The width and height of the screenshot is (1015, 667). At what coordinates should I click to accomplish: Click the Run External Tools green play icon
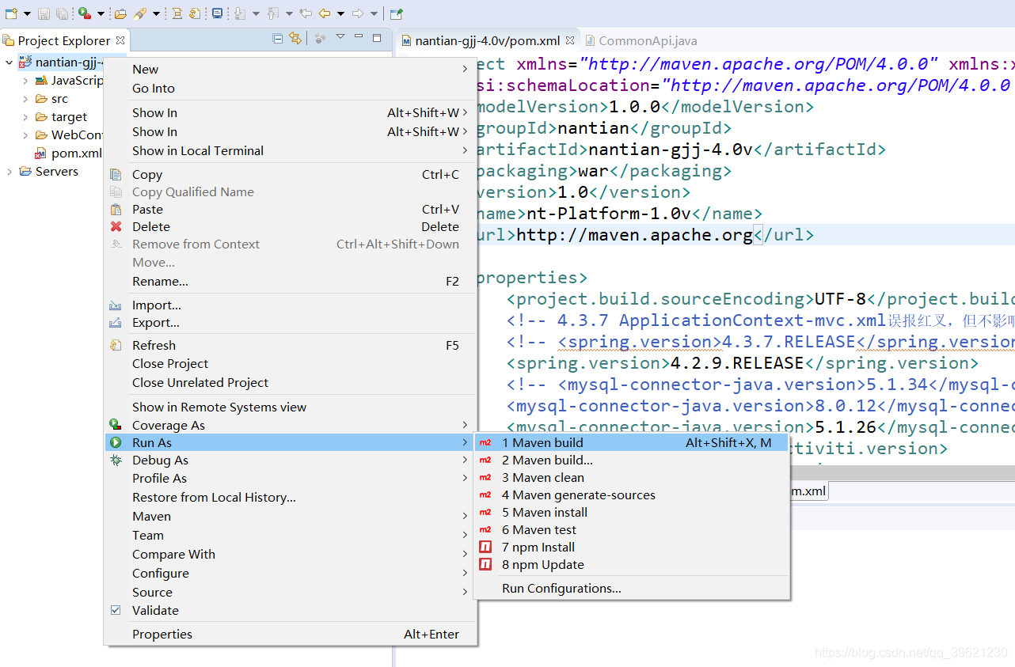[84, 13]
